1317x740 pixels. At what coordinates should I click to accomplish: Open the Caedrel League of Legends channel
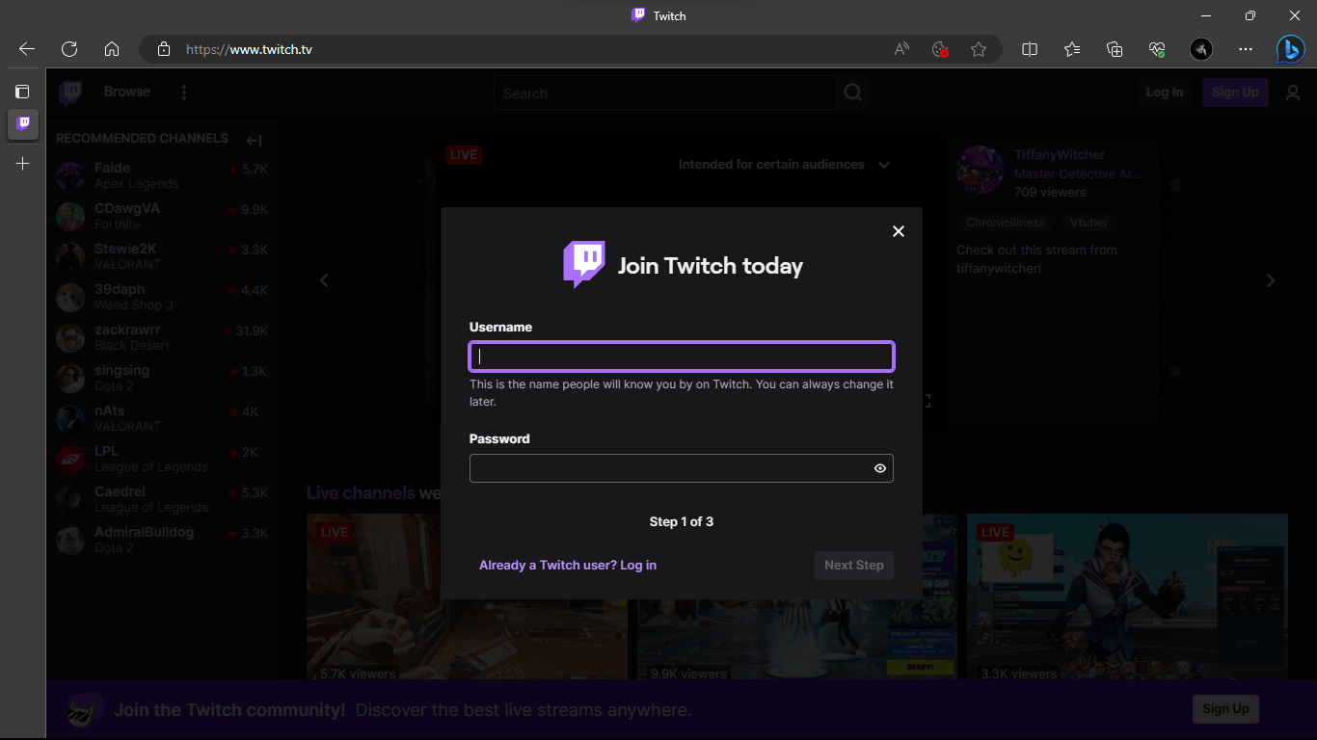pyautogui.click(x=162, y=499)
